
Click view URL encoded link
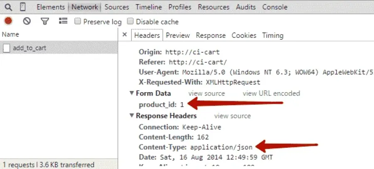point(271,93)
